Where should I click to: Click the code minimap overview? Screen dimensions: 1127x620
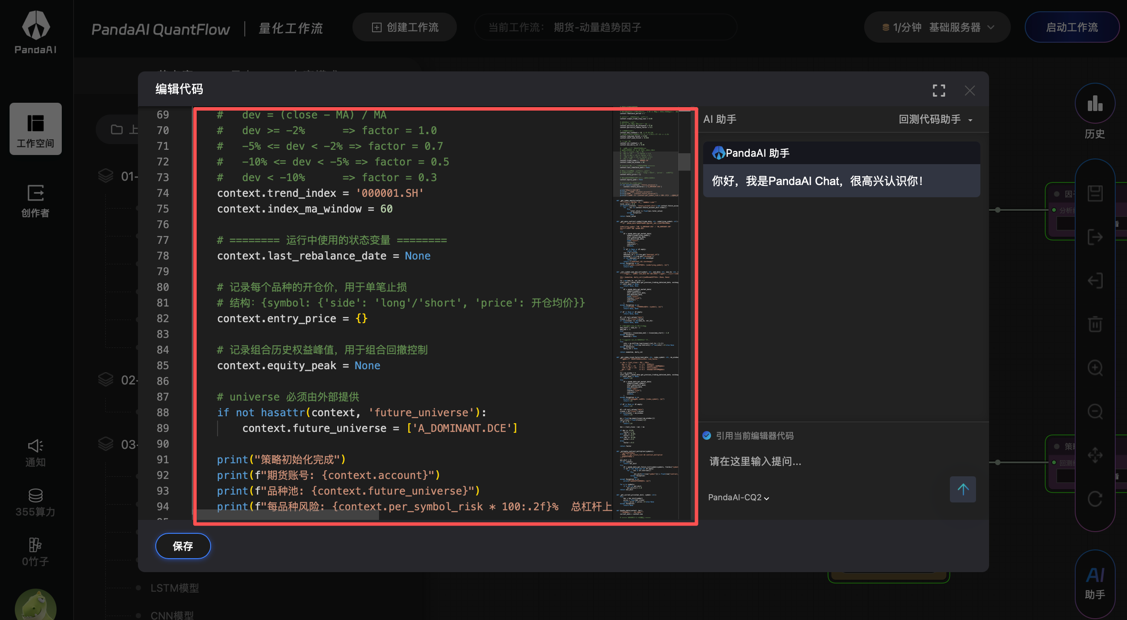pos(645,314)
